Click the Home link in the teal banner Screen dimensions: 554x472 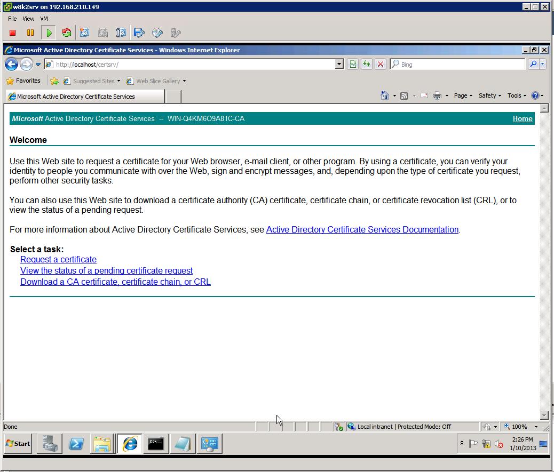tap(523, 118)
